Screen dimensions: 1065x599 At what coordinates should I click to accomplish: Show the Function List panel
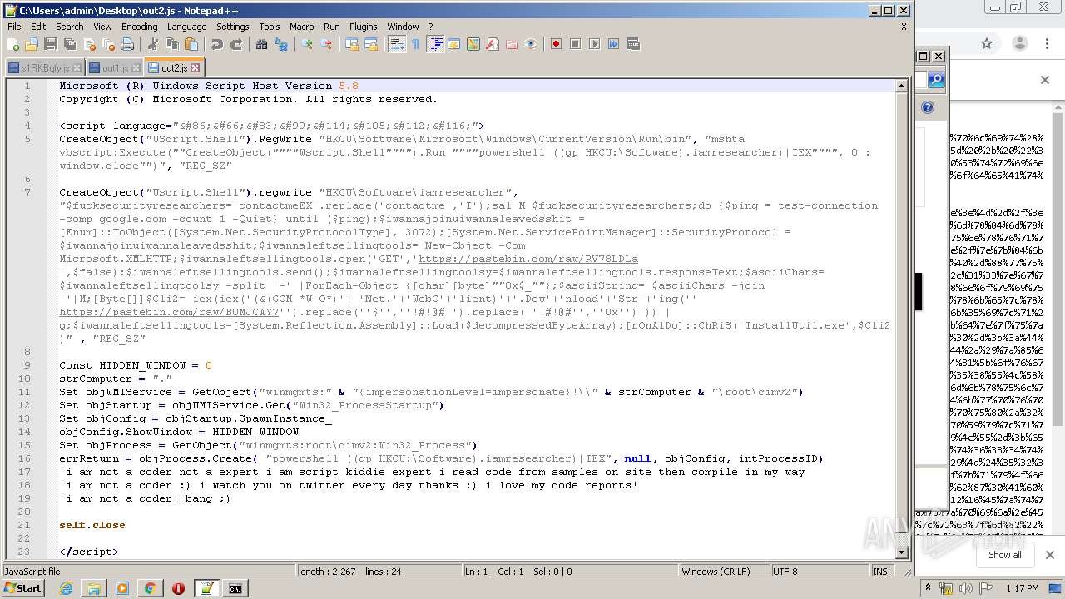(493, 44)
